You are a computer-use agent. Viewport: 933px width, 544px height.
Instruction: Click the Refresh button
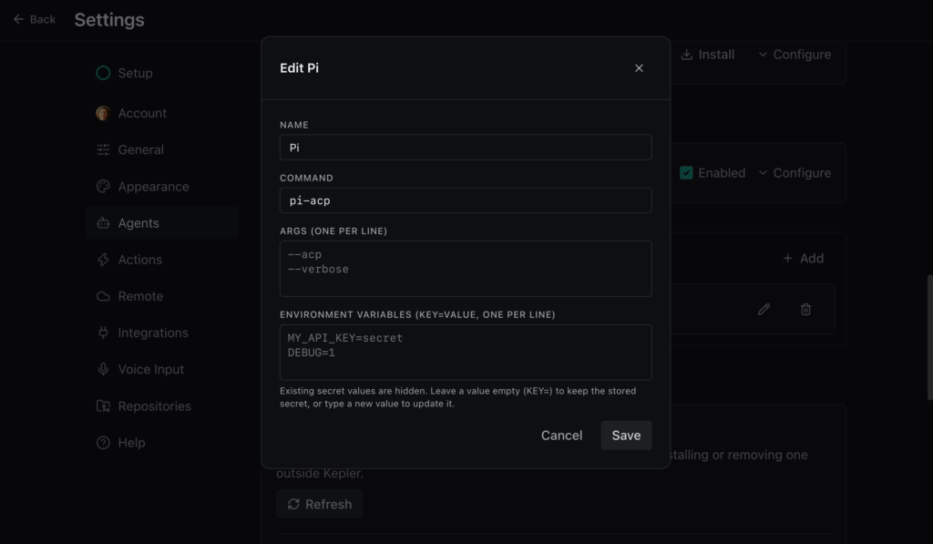pos(320,504)
